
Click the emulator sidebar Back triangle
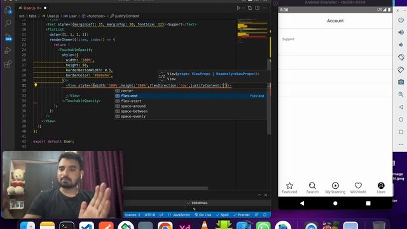tap(401, 107)
